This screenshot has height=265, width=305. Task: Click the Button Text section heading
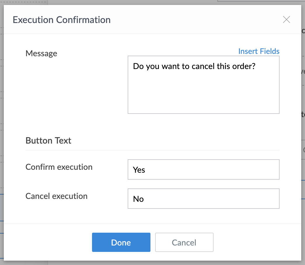(x=48, y=141)
